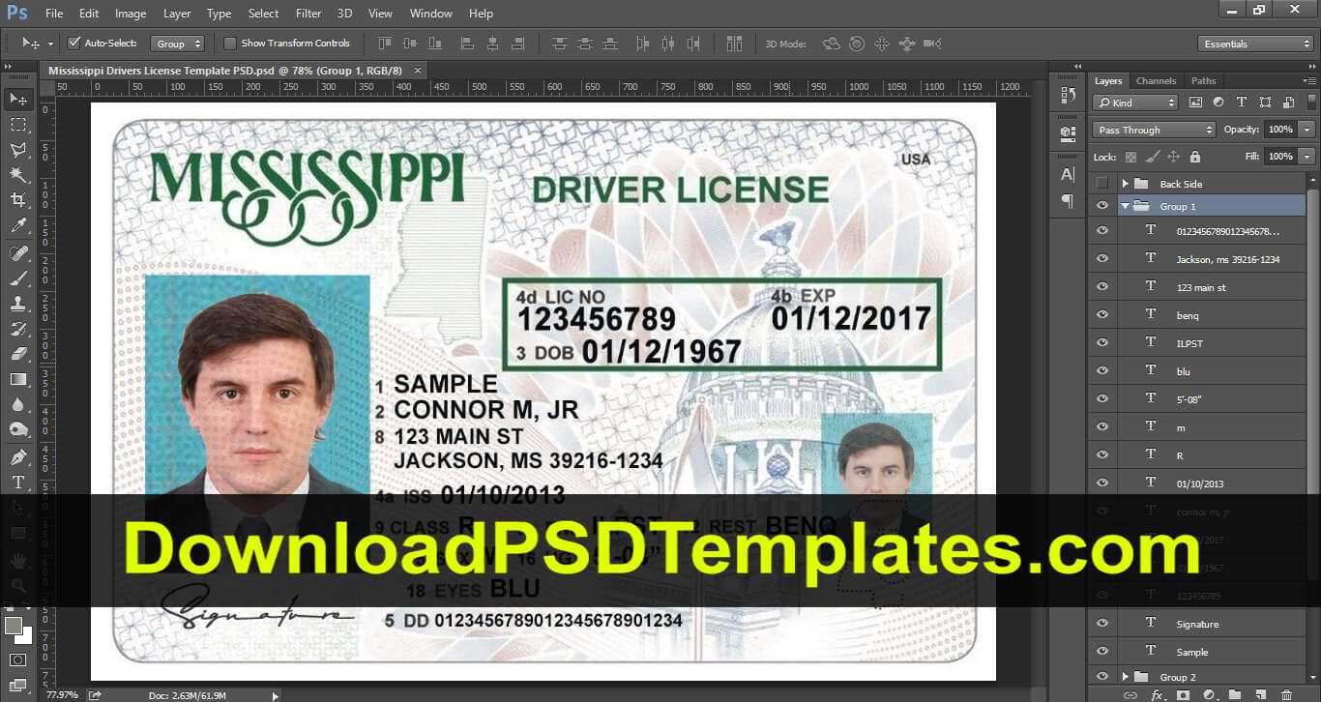Select the Blur tool
Image resolution: width=1321 pixels, height=702 pixels.
[x=17, y=404]
